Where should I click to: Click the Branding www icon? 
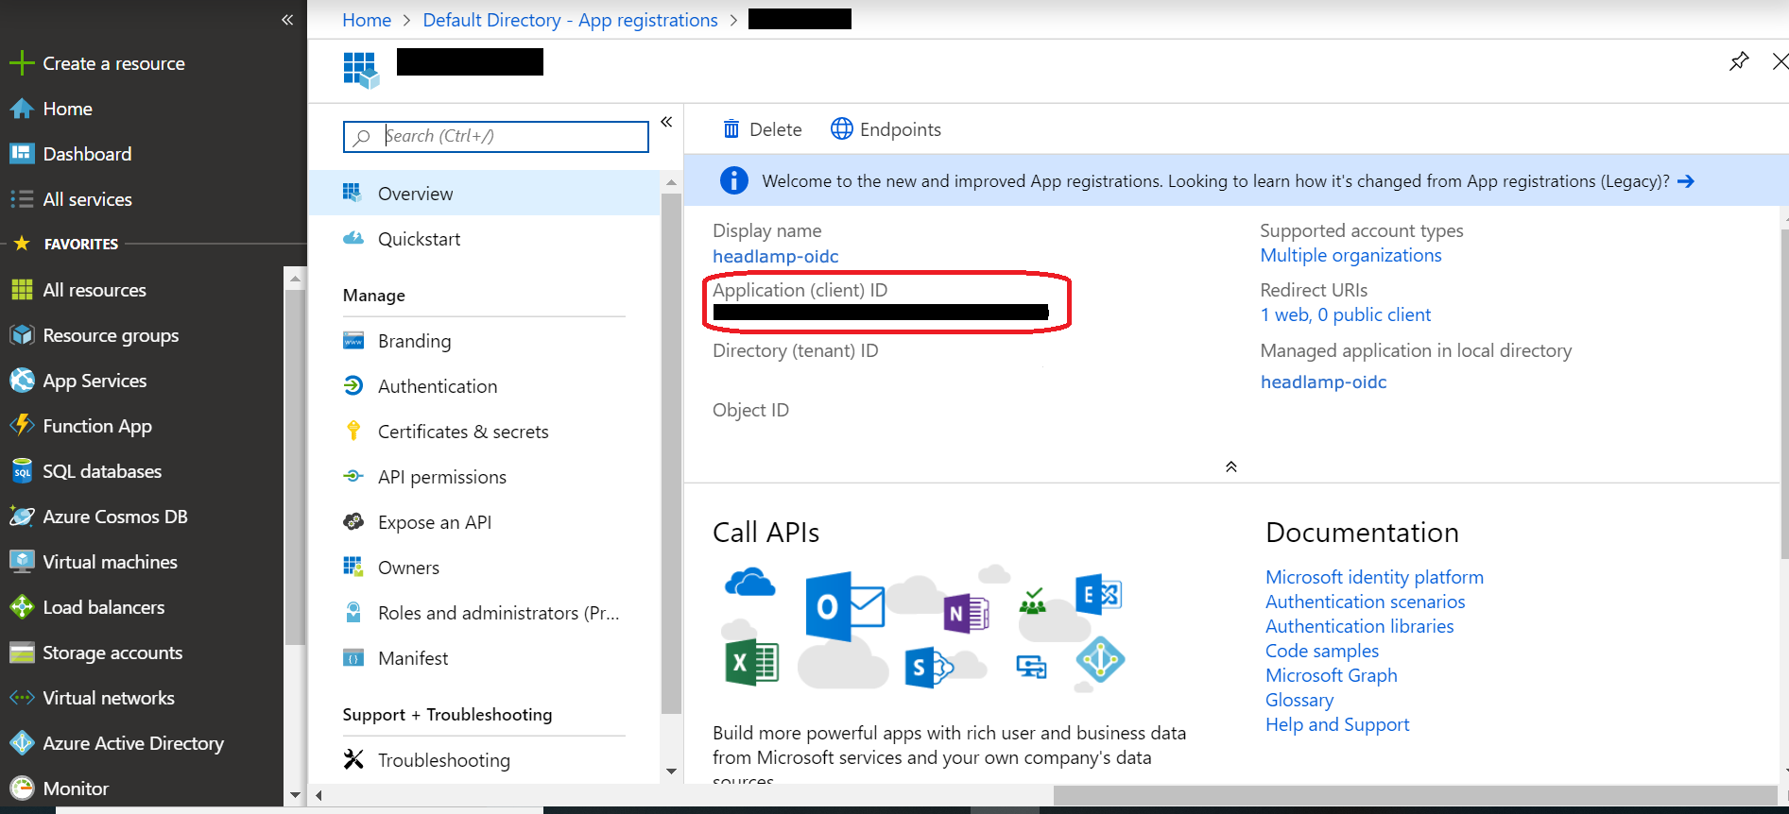click(353, 341)
